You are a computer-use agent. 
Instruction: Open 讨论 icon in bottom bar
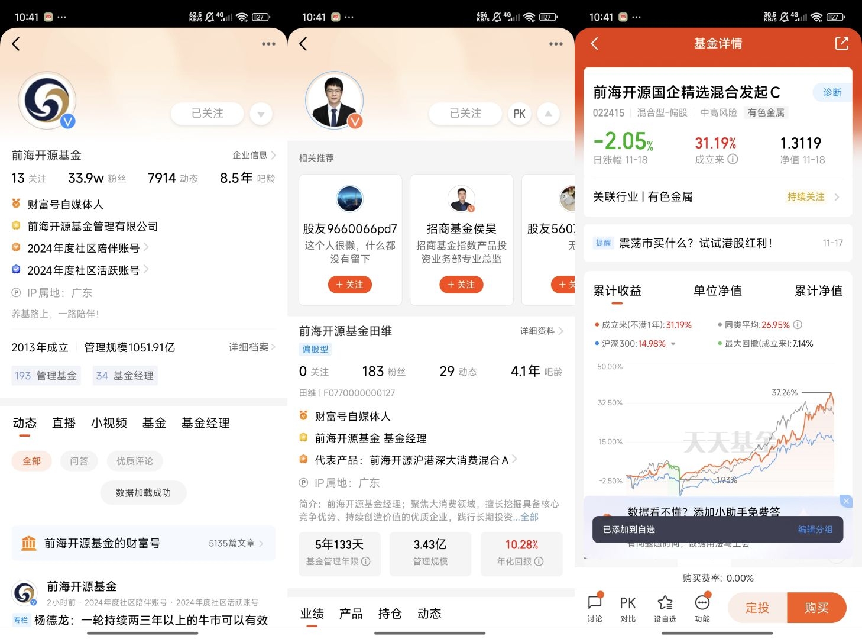595,608
